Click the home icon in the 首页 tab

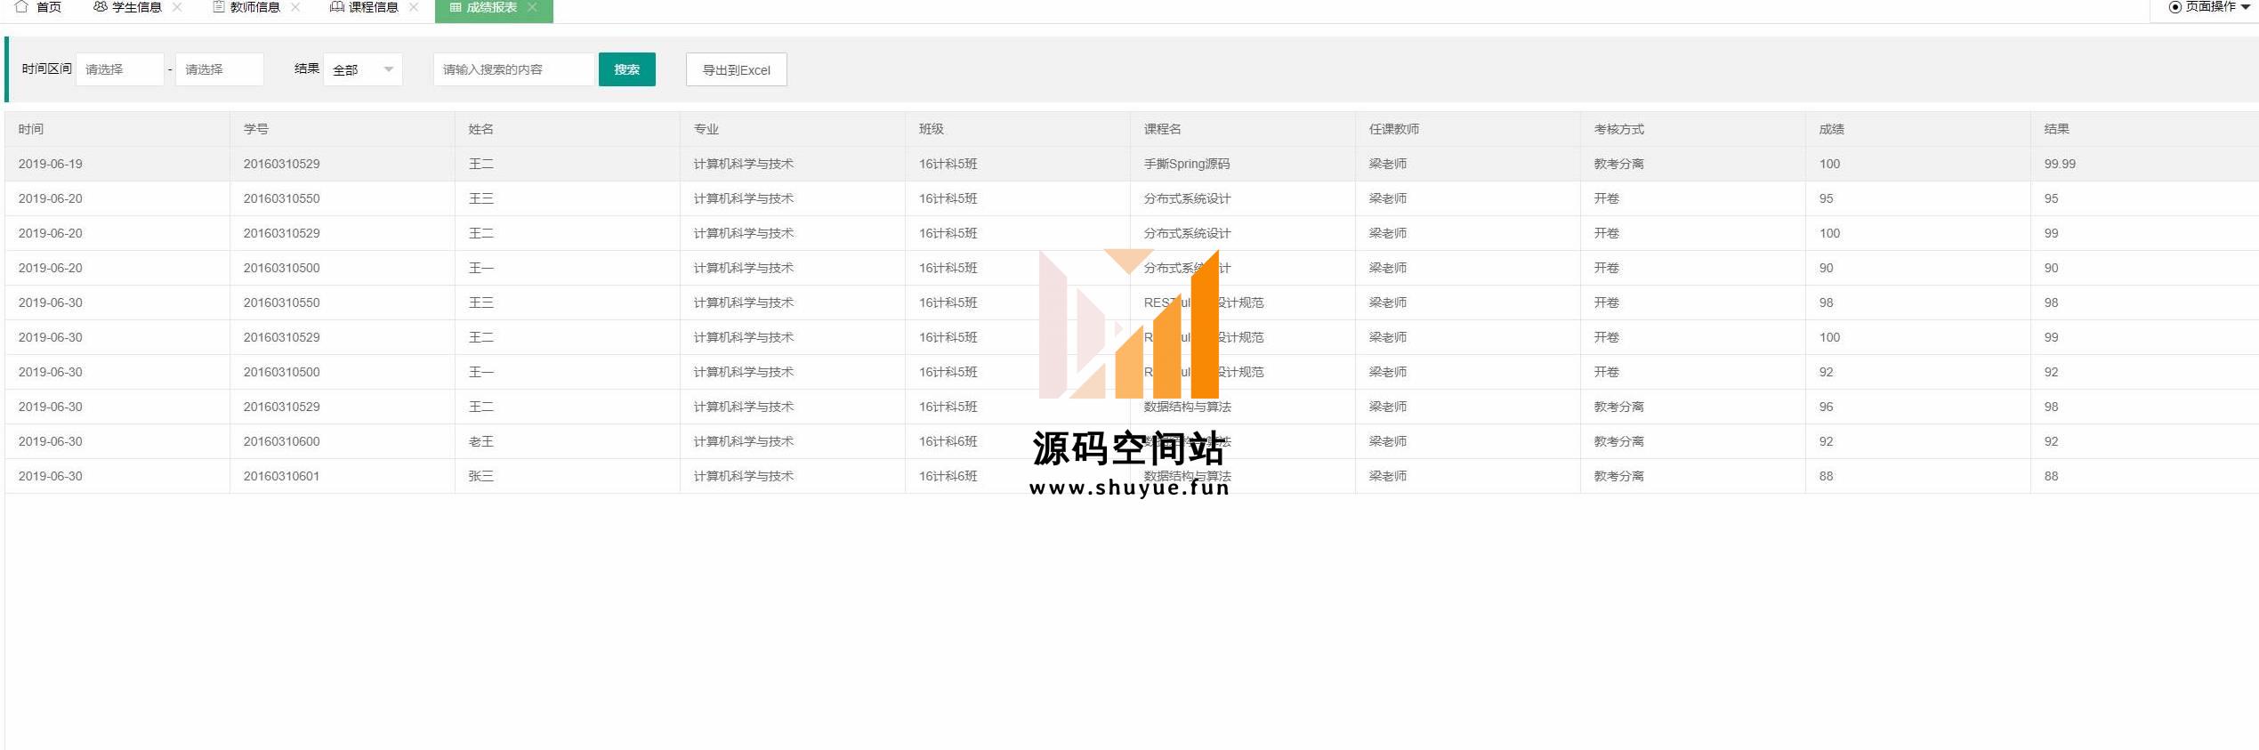22,7
